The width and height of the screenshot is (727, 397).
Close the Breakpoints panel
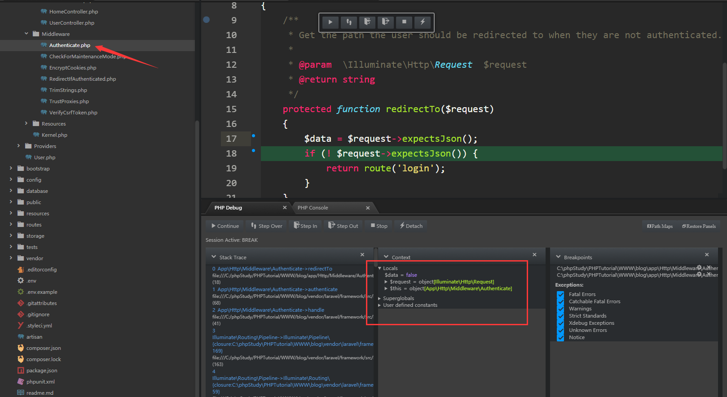coord(707,255)
